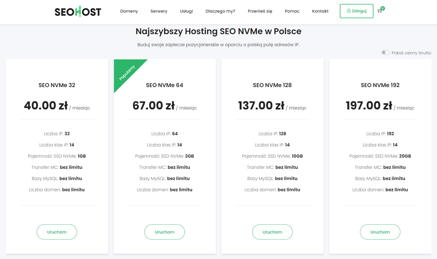Image resolution: width=437 pixels, height=259 pixels.
Task: Open the Kontakt page
Action: (320, 11)
